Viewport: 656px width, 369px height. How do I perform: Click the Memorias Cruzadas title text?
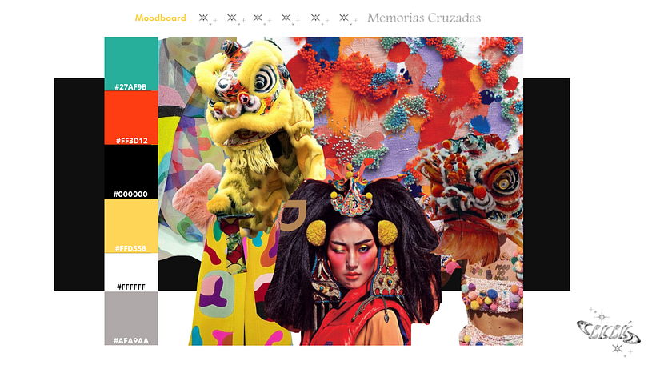pyautogui.click(x=424, y=18)
